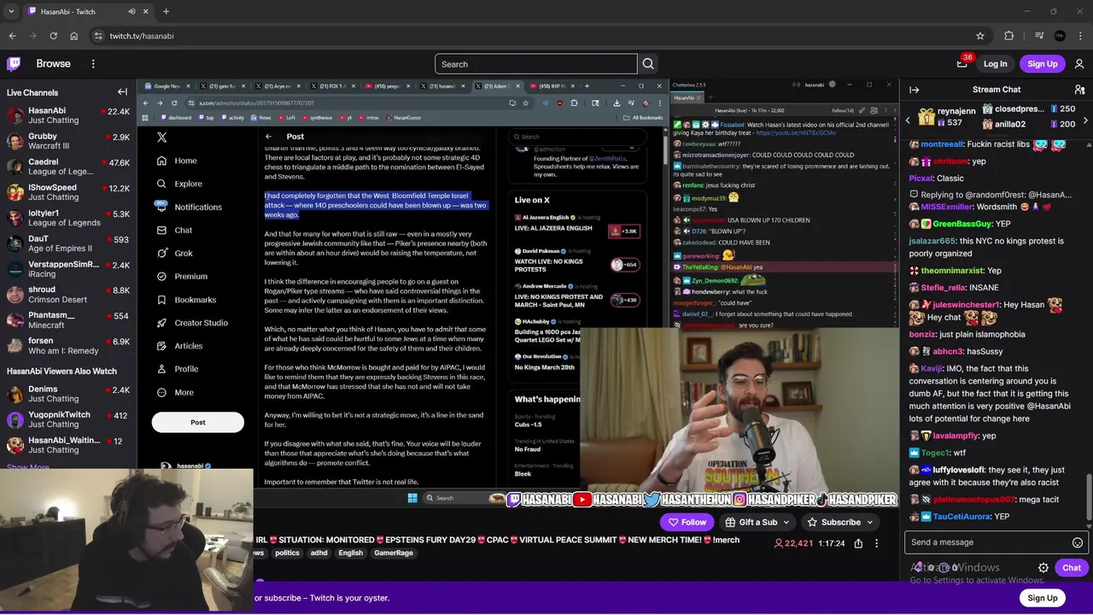Open stream more-options three dots
Screen dimensions: 1093x615
click(x=876, y=543)
